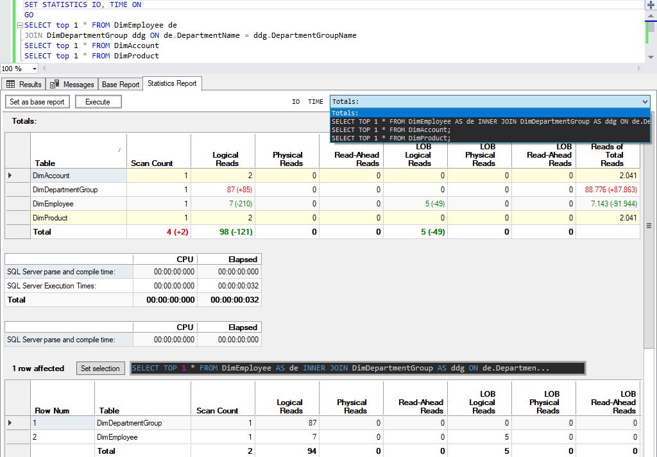The width and height of the screenshot is (657, 457).
Task: Click the Execute button
Action: click(98, 101)
